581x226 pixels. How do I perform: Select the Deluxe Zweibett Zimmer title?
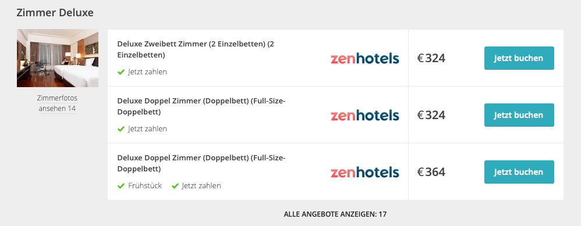[196, 49]
